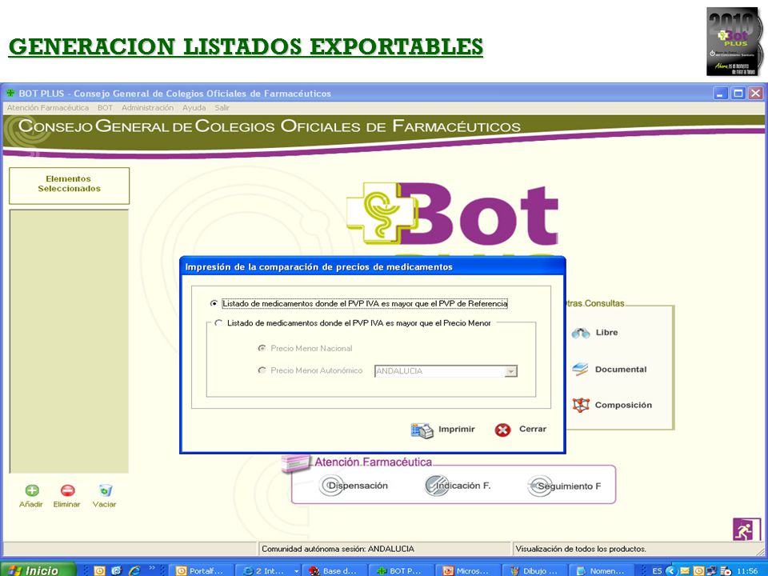
Task: Click status text Comunidad autónoma sesión: ANDALUCIA
Action: pos(338,549)
